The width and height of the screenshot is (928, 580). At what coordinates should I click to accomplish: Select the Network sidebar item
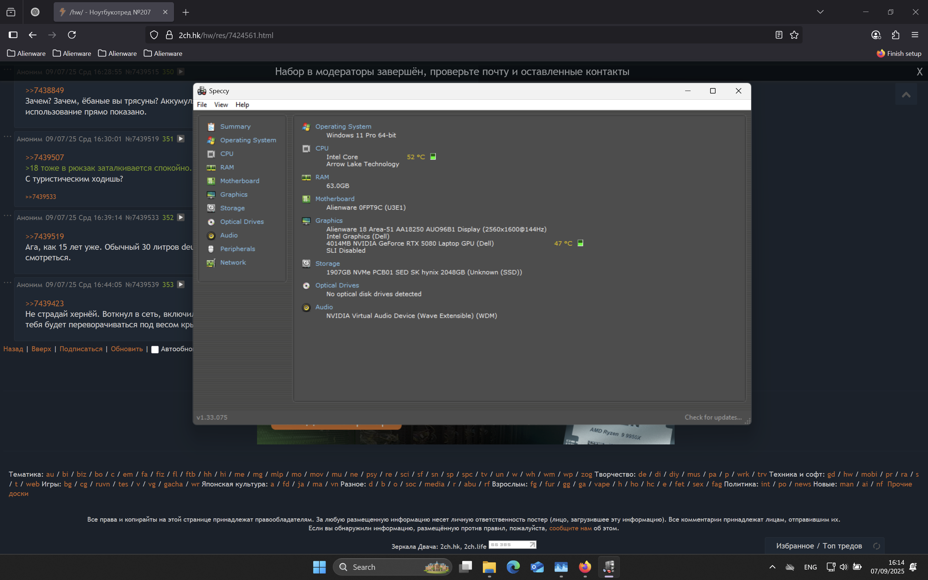pyautogui.click(x=233, y=262)
